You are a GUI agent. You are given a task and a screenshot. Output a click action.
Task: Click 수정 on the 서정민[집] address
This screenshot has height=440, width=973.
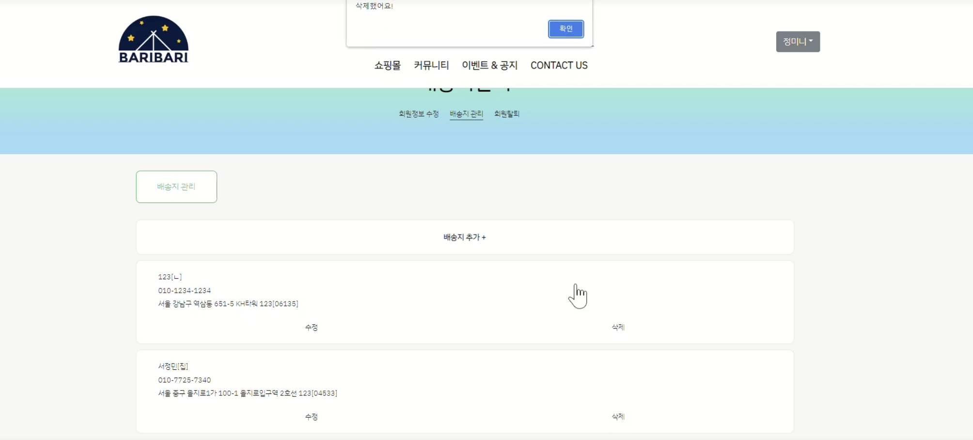click(311, 416)
